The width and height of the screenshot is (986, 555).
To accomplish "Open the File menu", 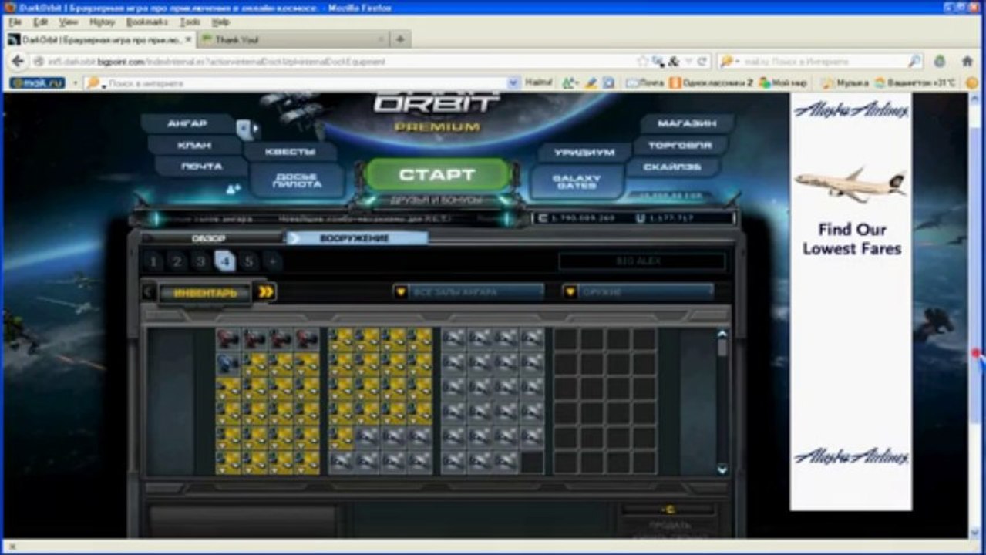I will pyautogui.click(x=15, y=22).
